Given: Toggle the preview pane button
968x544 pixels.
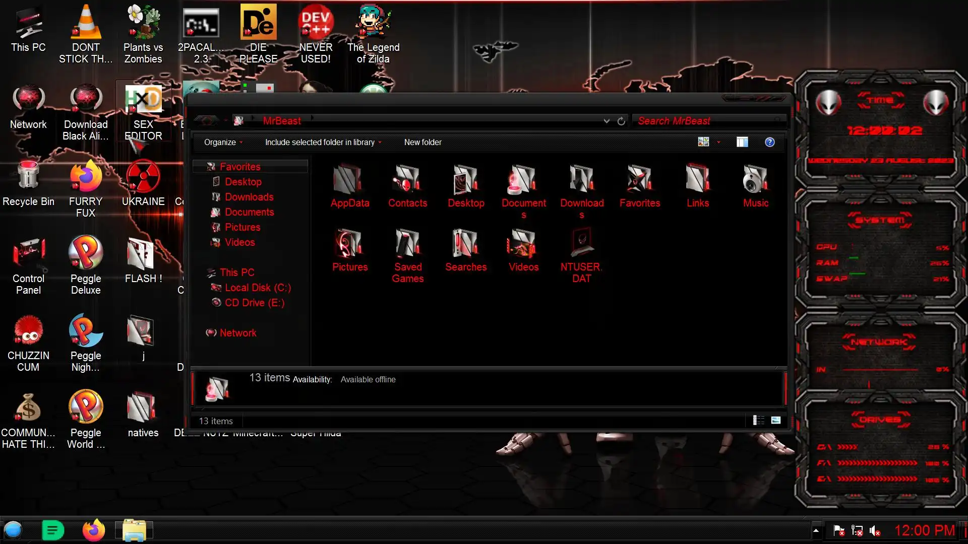Looking at the screenshot, I should coord(742,143).
